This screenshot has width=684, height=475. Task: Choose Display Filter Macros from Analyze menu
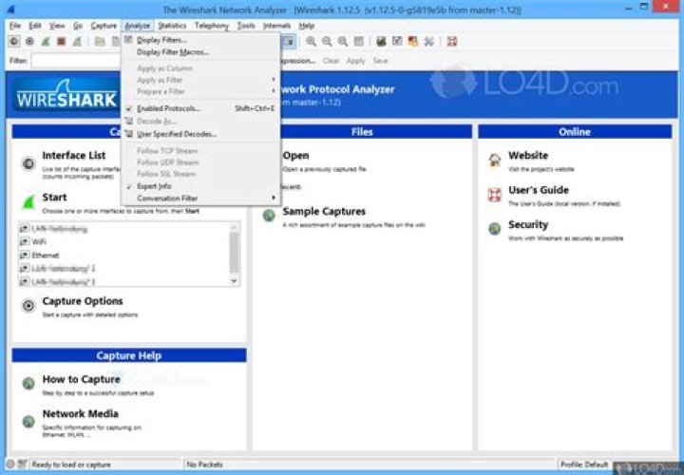pos(172,52)
